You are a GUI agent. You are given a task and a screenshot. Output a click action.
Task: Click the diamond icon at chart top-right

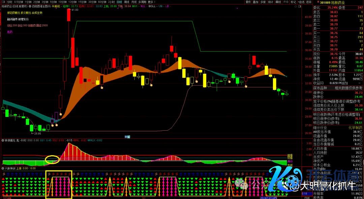tap(296, 6)
